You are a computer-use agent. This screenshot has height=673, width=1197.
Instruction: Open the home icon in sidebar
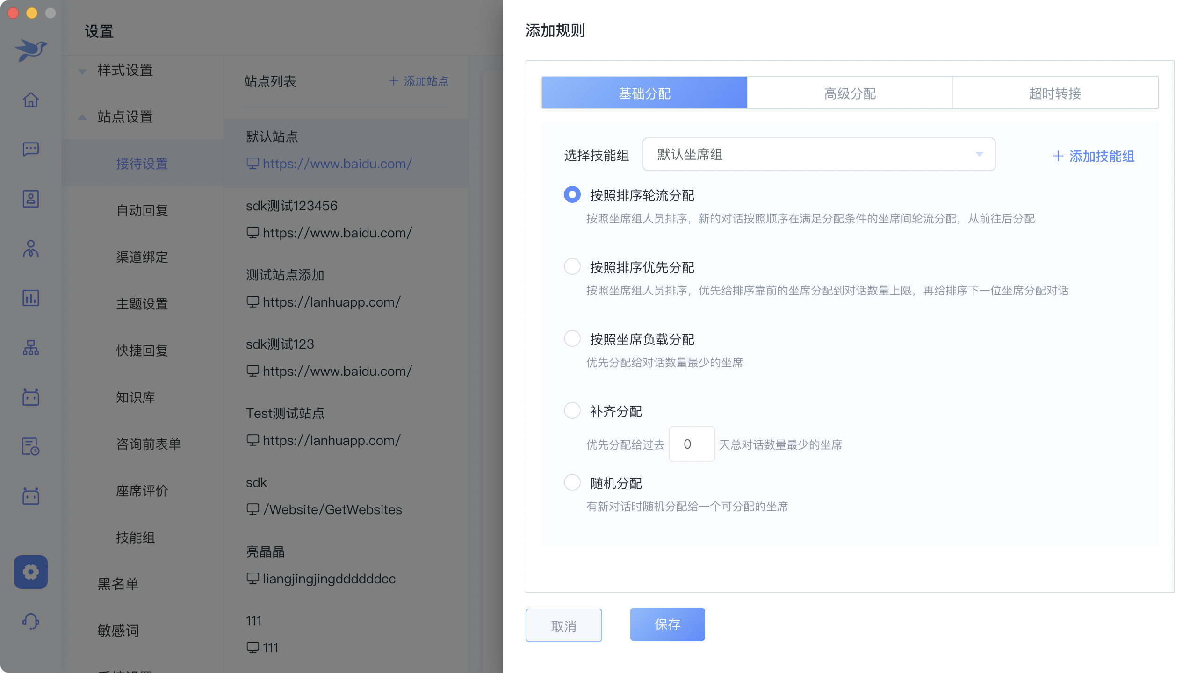(x=31, y=100)
